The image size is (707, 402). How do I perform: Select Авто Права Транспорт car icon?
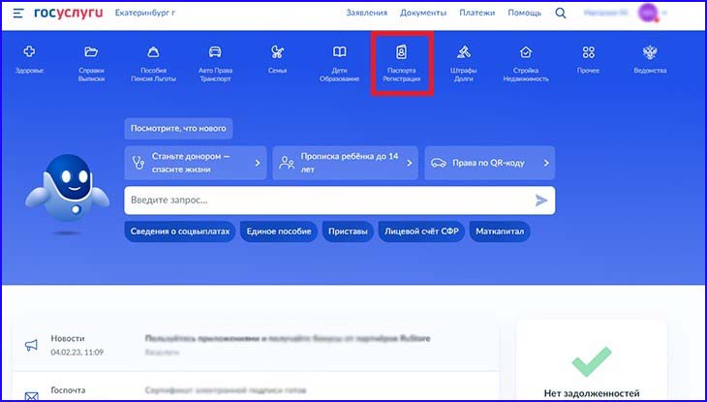pos(215,52)
